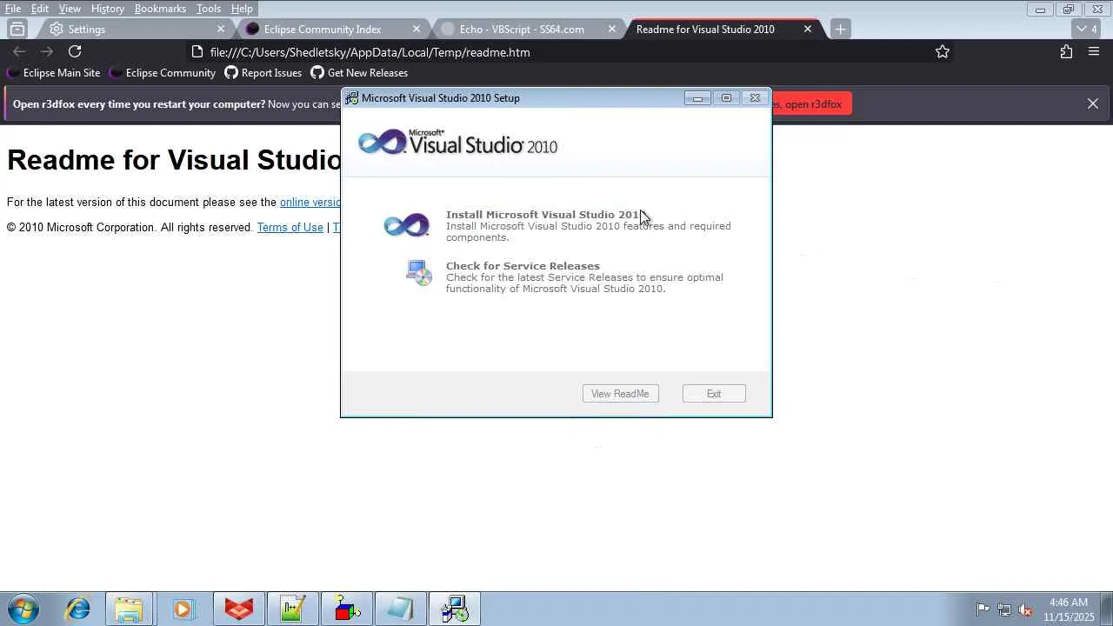Screen dimensions: 1113x626
Task: Open the Tools menu
Action: [x=209, y=9]
